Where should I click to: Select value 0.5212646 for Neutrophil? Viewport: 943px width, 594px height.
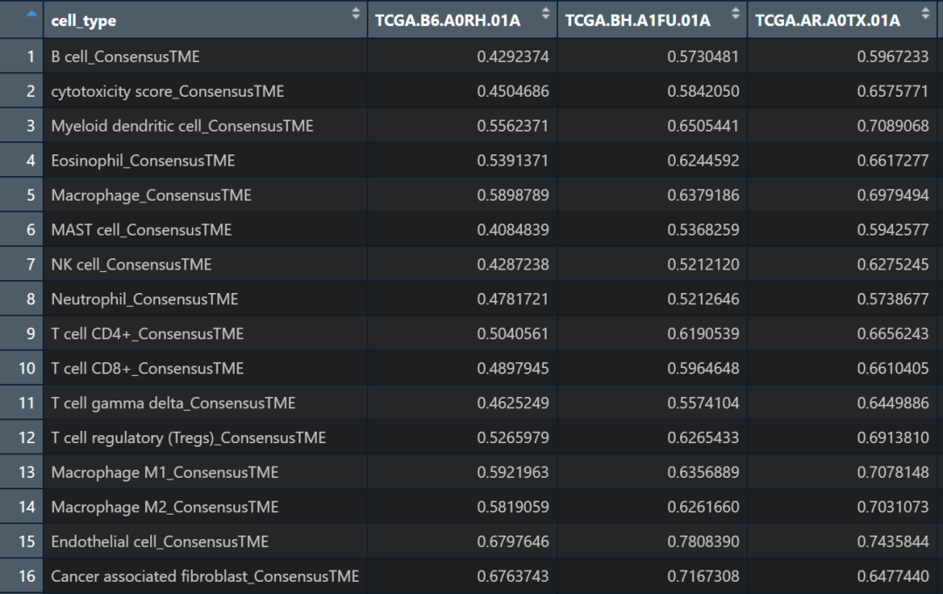pos(703,299)
